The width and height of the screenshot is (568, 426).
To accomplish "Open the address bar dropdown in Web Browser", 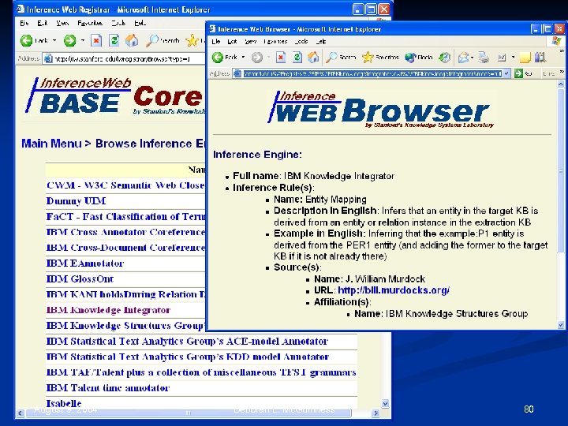I will pyautogui.click(x=506, y=73).
